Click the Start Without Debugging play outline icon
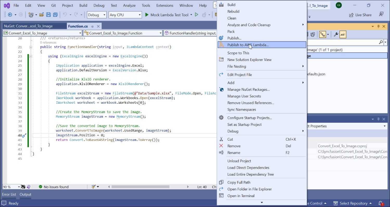390x207 pixels. (197, 15)
